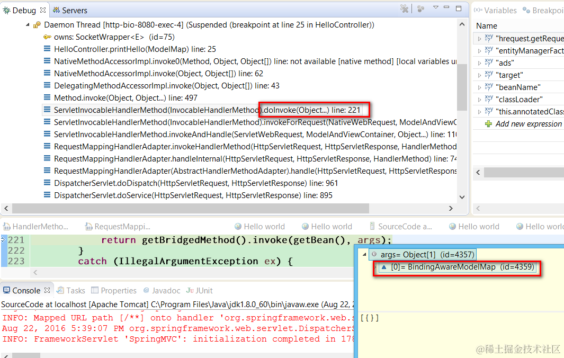Expand the "ads" watch expression

click(479, 64)
